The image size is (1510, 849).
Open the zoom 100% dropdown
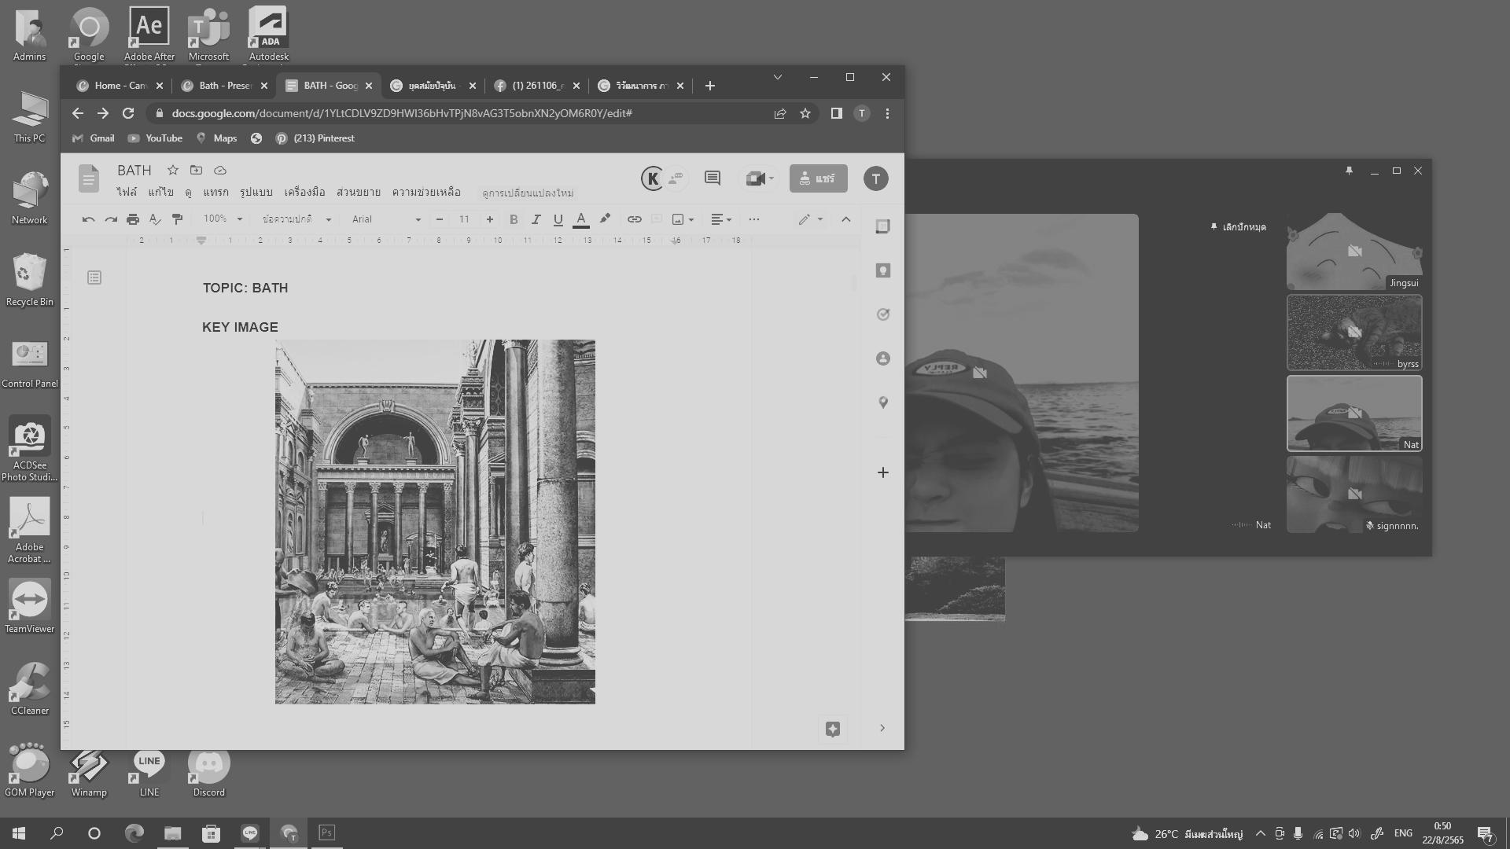tap(223, 219)
